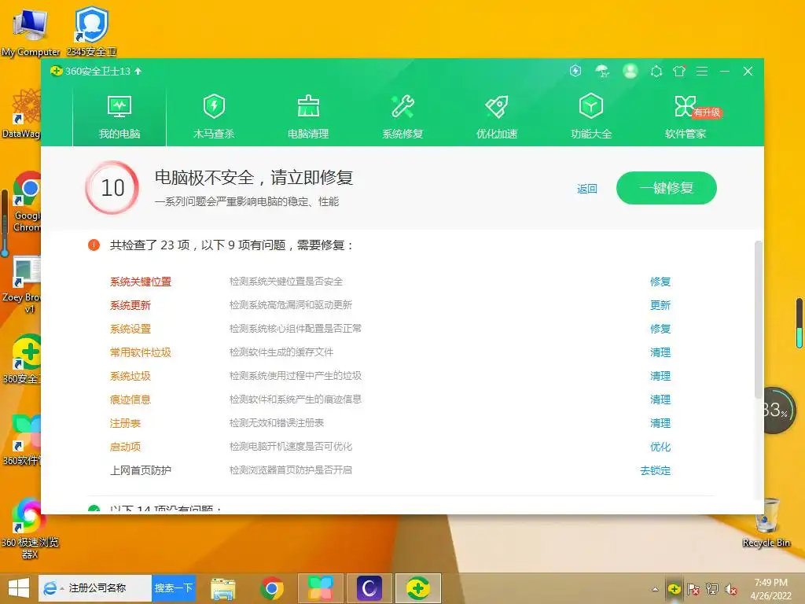Click 清理 for 注册表
The width and height of the screenshot is (805, 604).
(x=660, y=423)
